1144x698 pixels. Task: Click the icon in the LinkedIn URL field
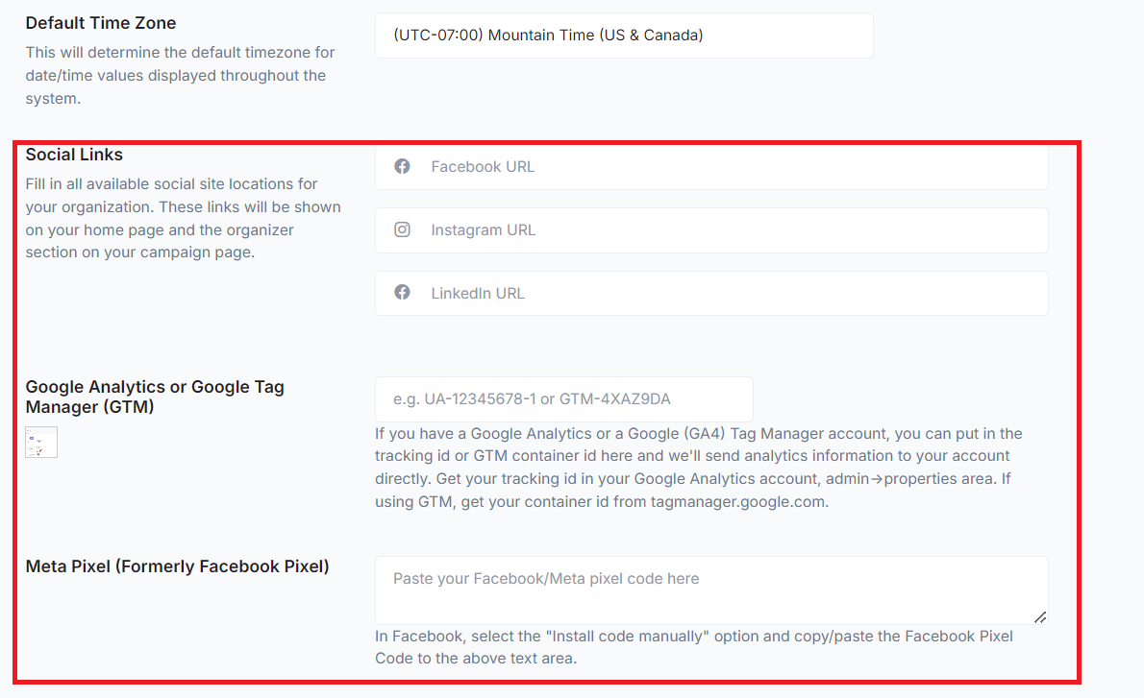pyautogui.click(x=402, y=292)
